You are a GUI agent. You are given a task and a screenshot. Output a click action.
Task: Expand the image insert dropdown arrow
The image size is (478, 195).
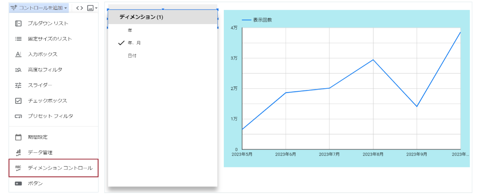96,8
